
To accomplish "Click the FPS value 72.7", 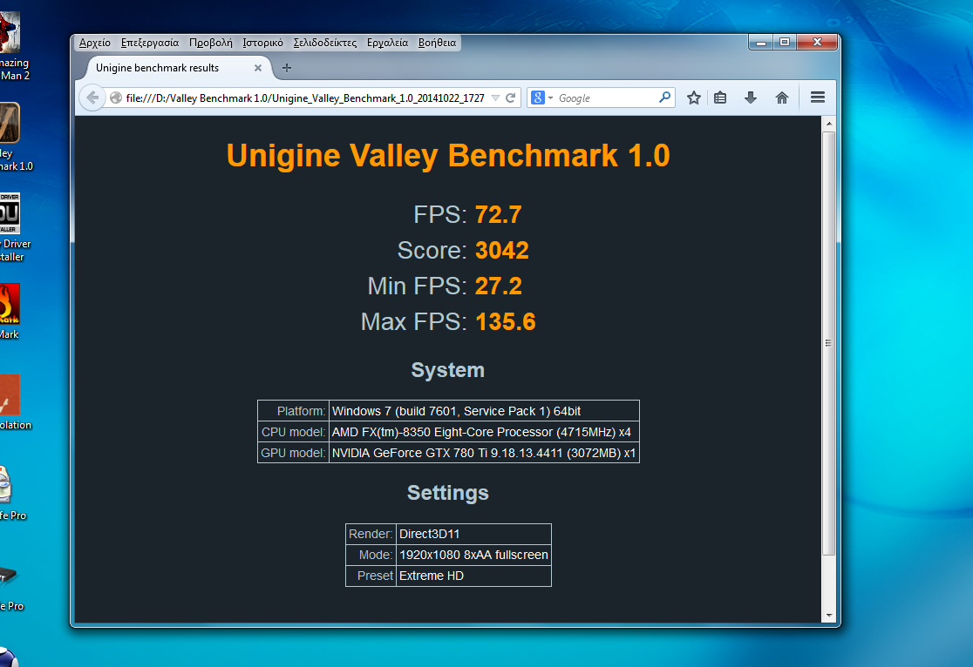I will [499, 214].
